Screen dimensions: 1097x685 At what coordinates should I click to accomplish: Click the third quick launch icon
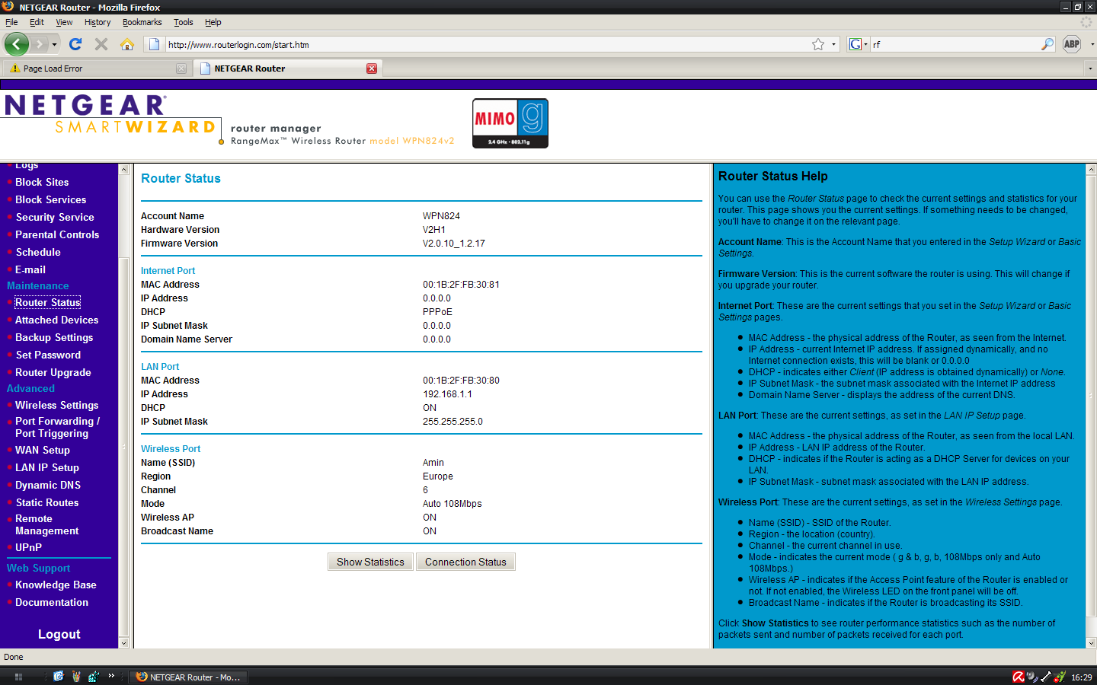coord(94,676)
